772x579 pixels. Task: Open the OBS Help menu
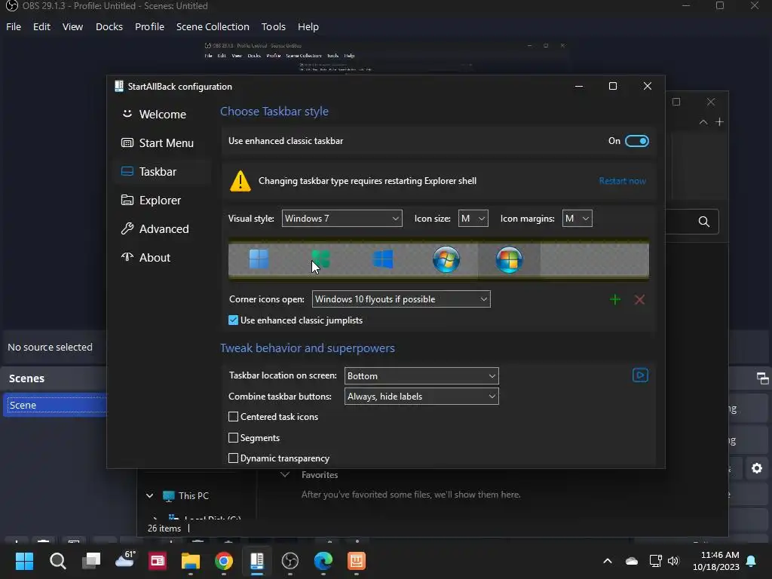[308, 26]
